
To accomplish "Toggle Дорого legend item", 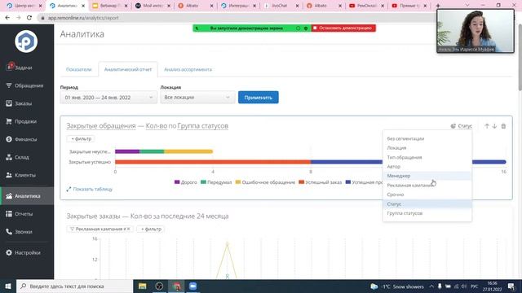I will [186, 182].
